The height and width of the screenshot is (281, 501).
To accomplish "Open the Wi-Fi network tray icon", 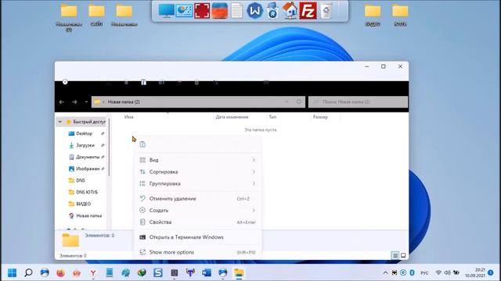I will pos(438,272).
